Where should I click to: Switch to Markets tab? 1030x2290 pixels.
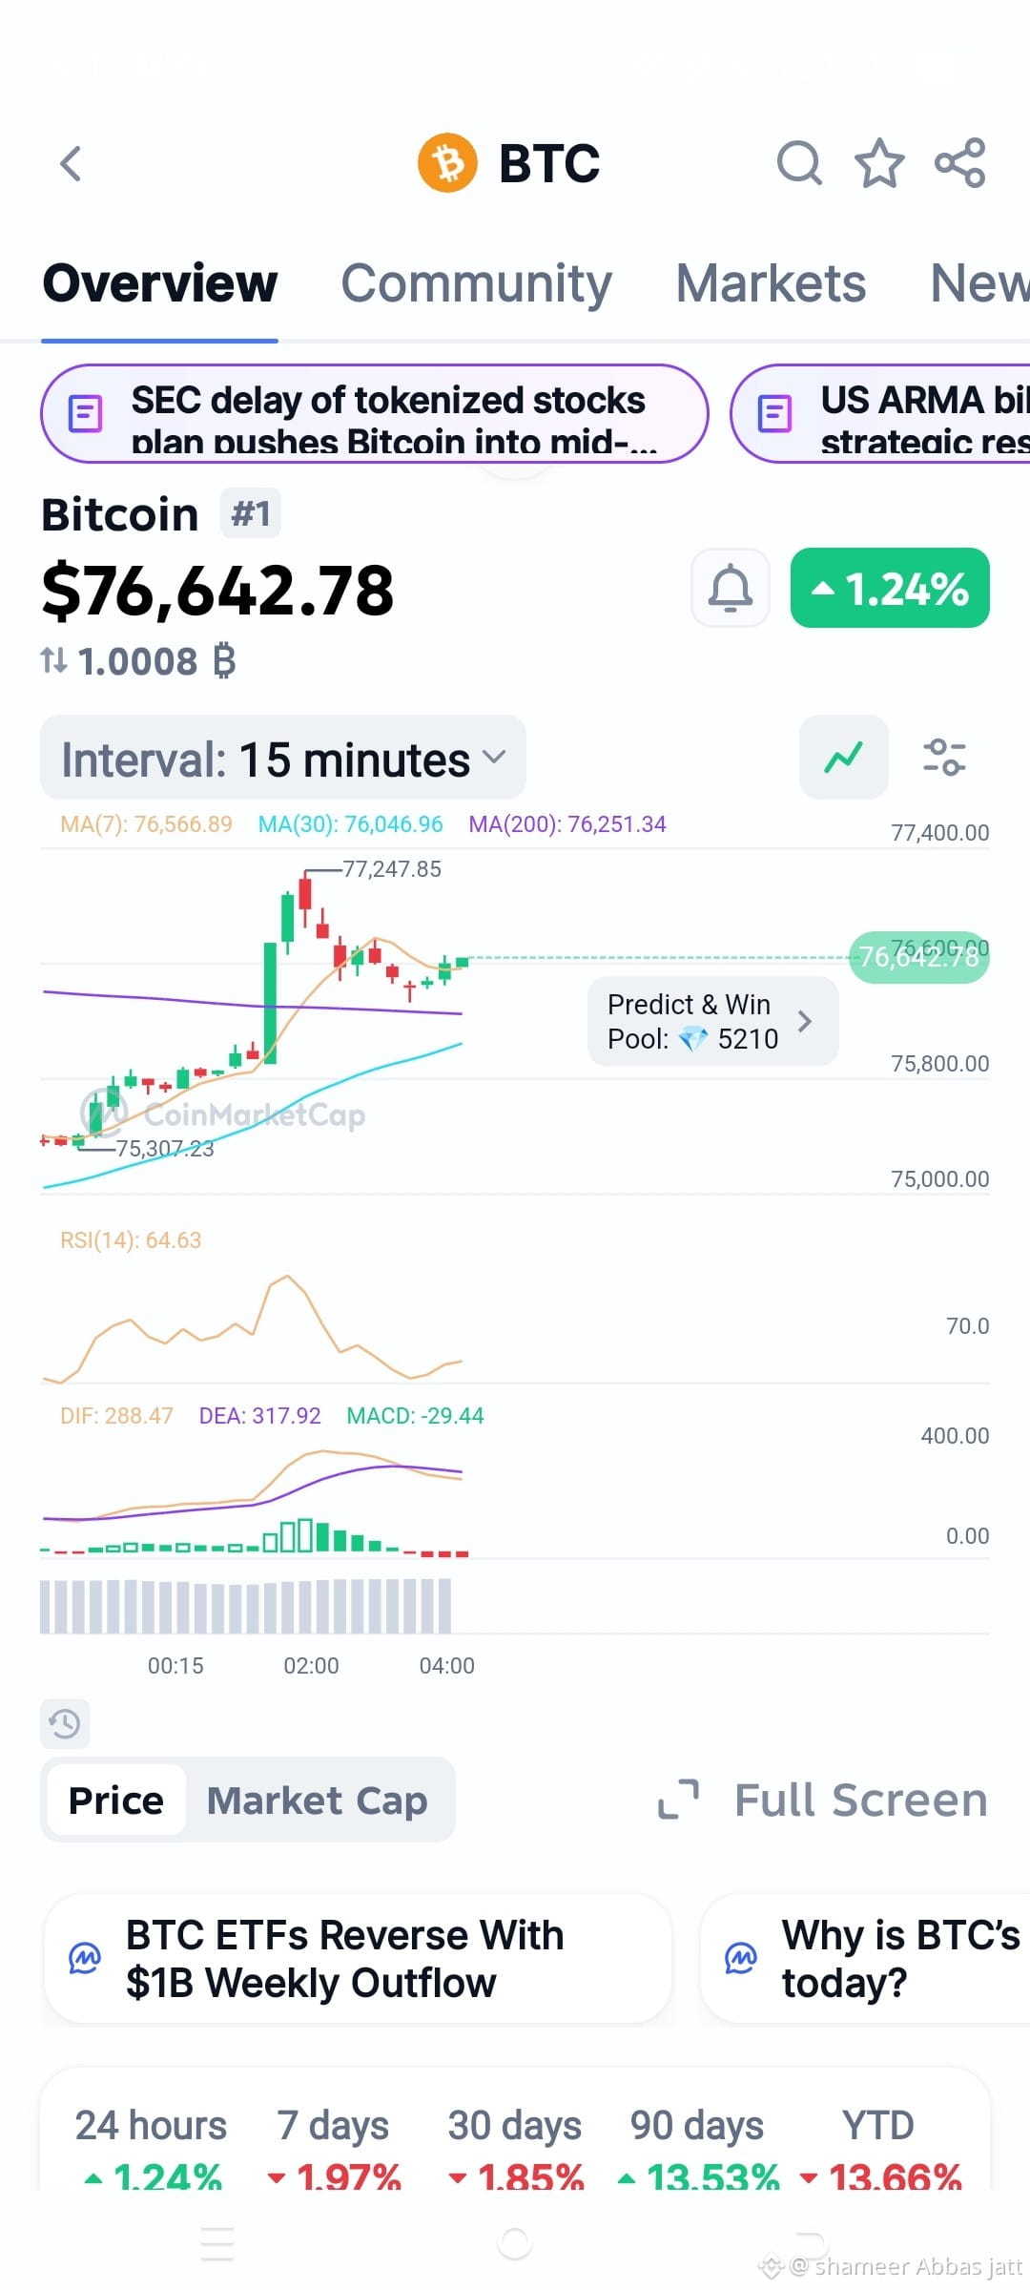pos(771,283)
